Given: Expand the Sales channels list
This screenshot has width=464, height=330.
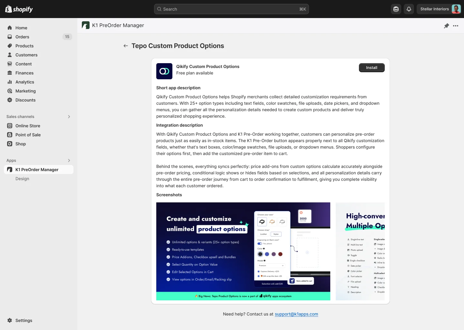Looking at the screenshot, I should pos(69,117).
